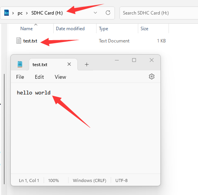
Task: Click the 100% zoom level in status bar
Action: (54, 180)
